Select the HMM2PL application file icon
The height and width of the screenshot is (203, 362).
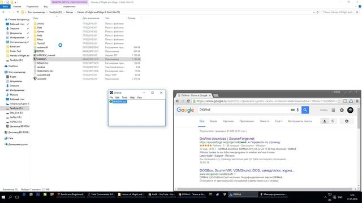coord(35,59)
